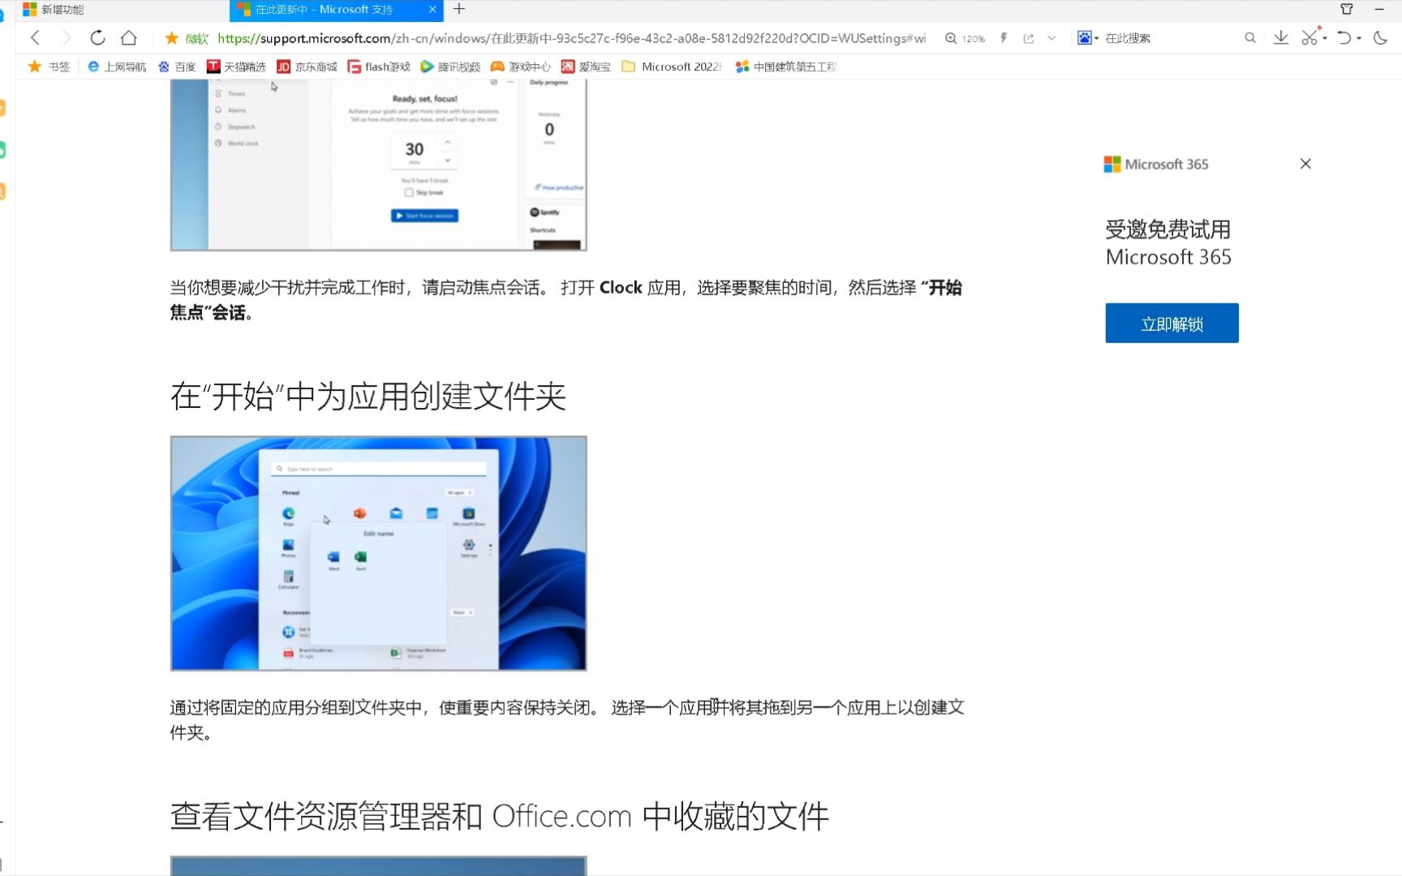
Task: Click the lightning speed mode icon
Action: [1004, 38]
